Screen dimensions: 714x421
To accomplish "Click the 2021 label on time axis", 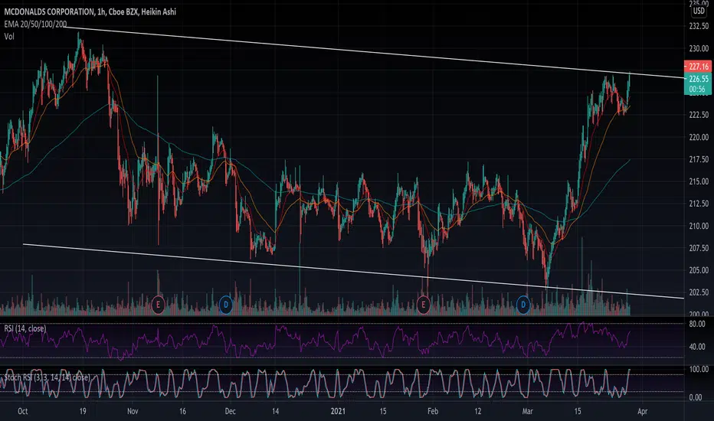I will 338,411.
